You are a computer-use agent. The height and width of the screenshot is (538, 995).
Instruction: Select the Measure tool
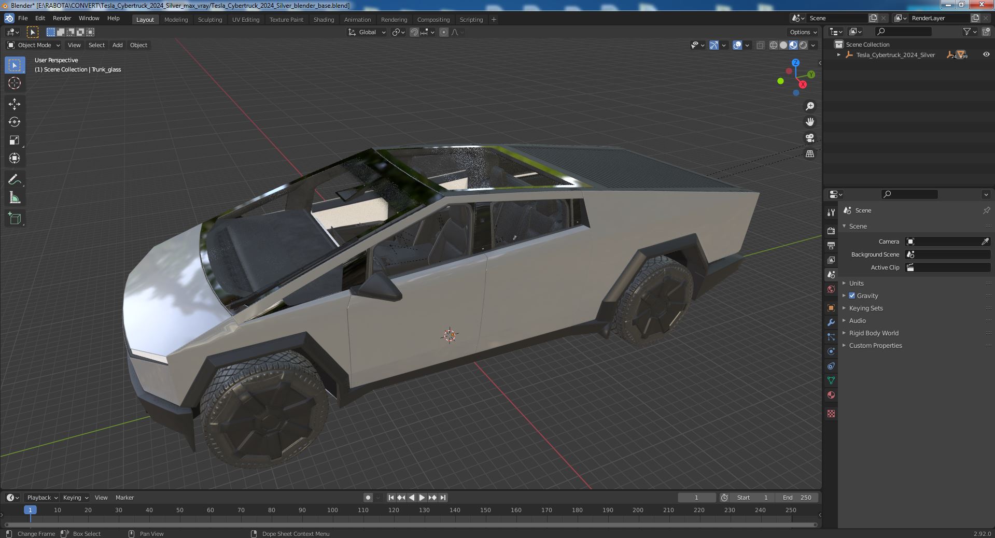[15, 197]
